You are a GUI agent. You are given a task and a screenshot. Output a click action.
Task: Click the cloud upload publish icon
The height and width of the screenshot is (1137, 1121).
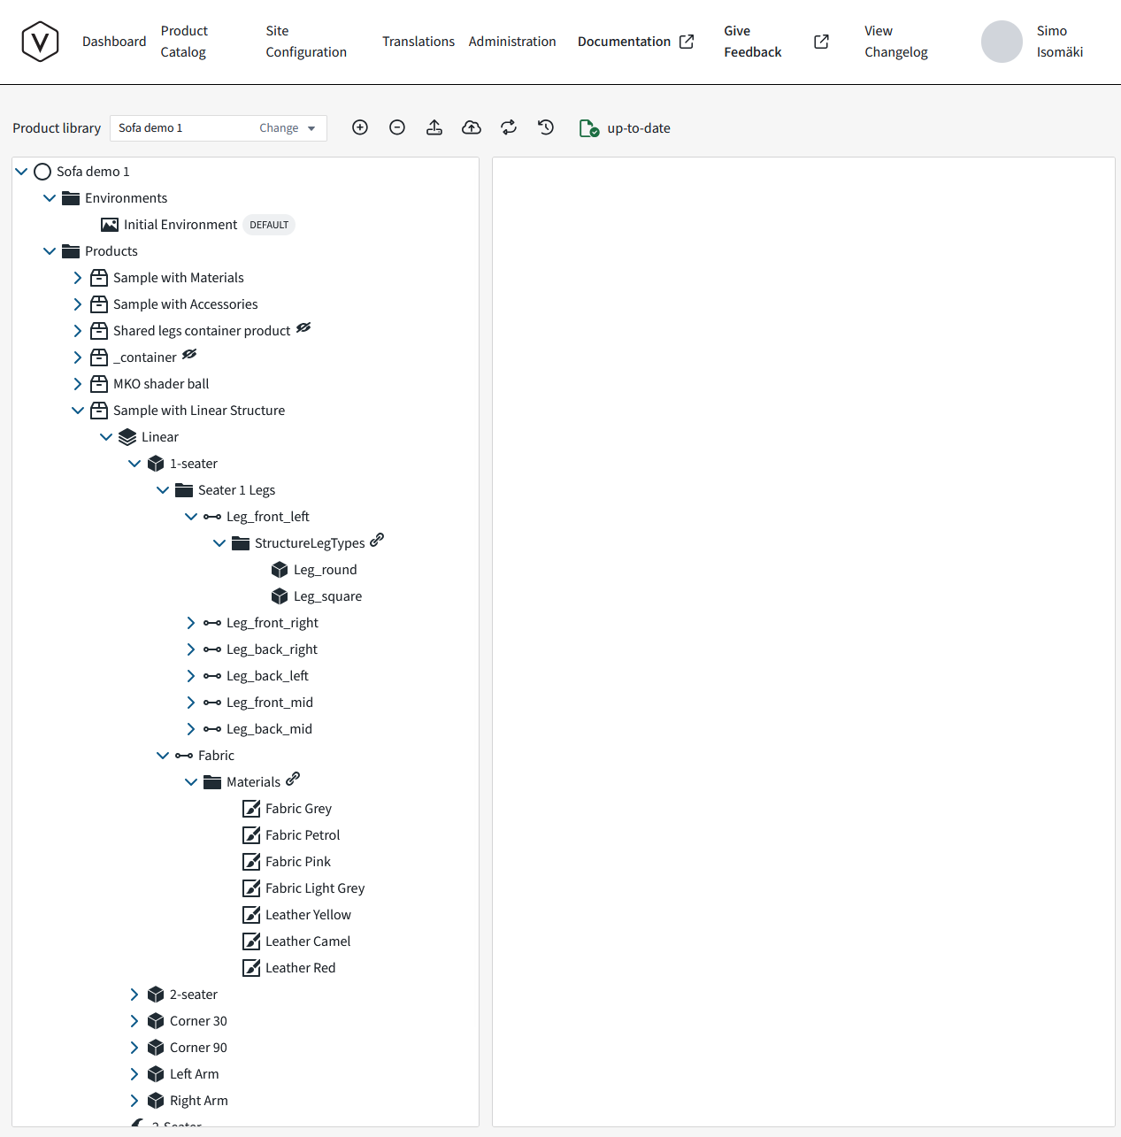point(472,127)
